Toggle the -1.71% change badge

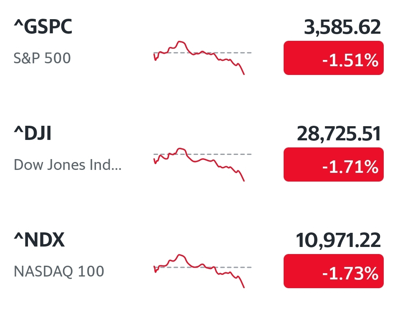pyautogui.click(x=334, y=164)
